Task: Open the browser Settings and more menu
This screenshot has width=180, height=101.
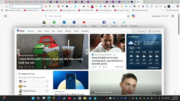Action: 173,6
